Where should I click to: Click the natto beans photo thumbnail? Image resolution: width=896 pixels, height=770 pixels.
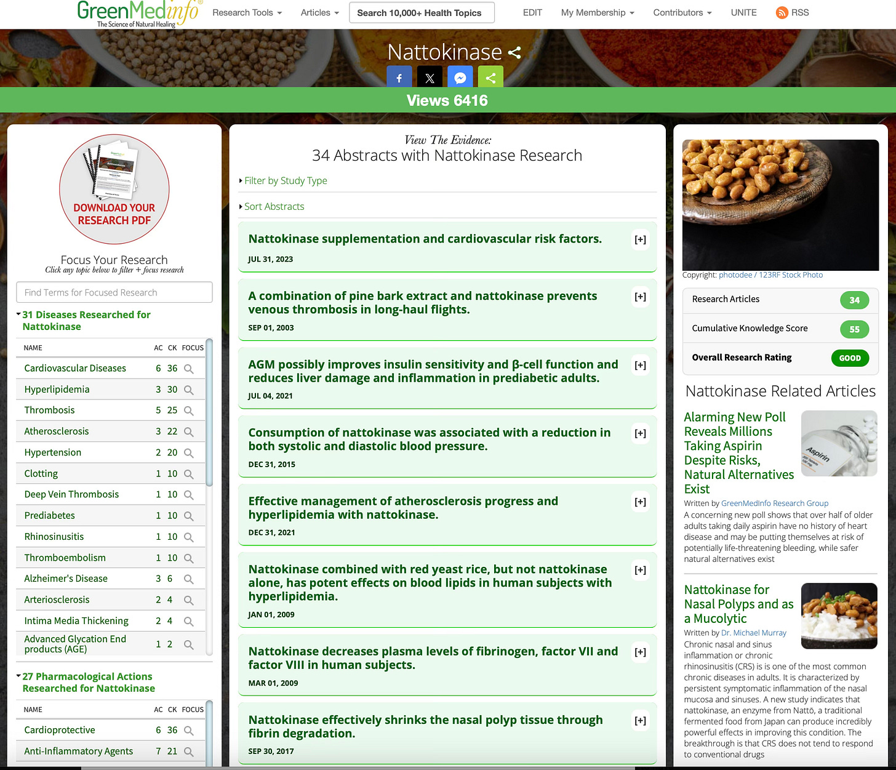(x=780, y=205)
